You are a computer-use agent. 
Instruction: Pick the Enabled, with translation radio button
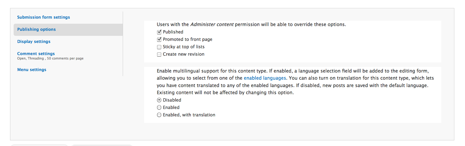click(159, 115)
